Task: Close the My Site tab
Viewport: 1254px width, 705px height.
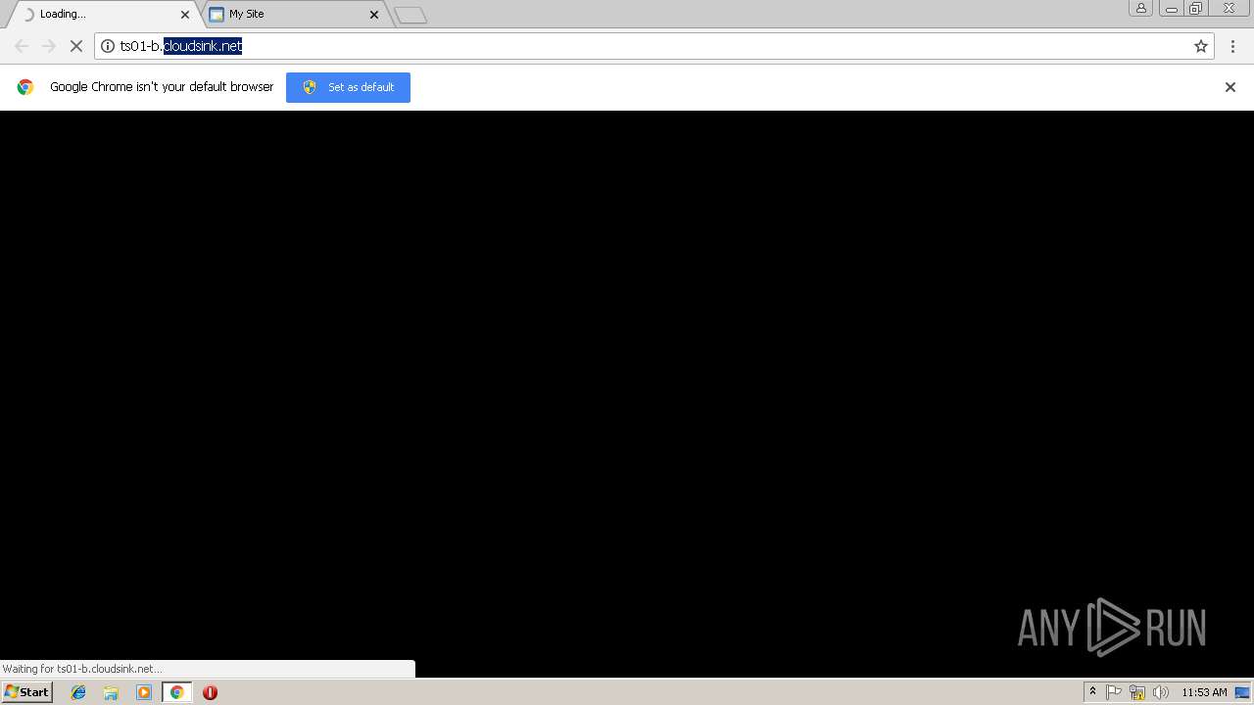Action: coord(373,15)
